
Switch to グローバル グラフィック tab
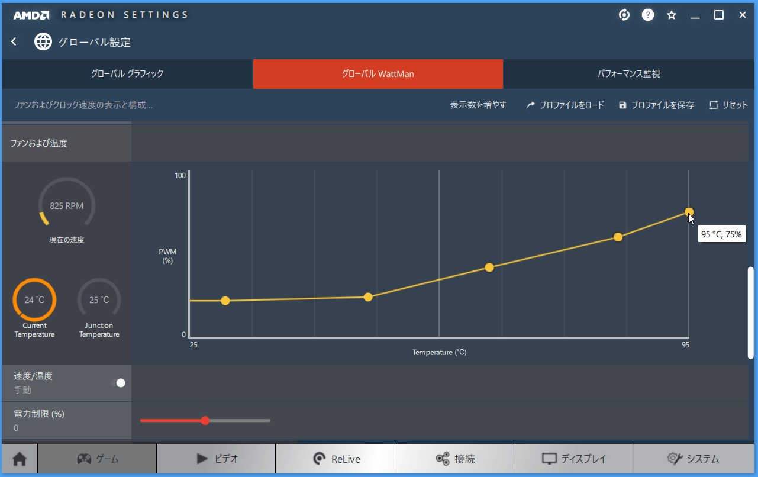127,74
